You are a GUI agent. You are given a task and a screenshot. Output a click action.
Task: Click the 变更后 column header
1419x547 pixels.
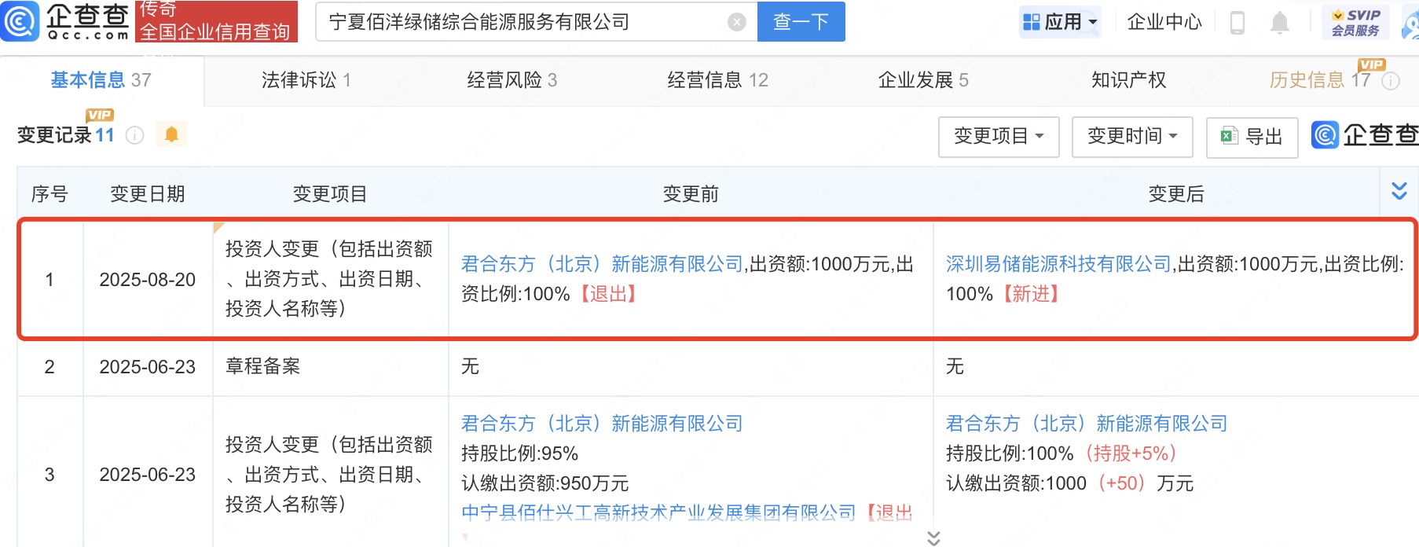pyautogui.click(x=1176, y=194)
